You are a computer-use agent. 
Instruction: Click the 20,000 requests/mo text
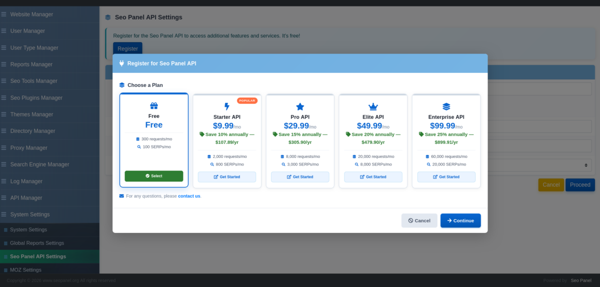click(376, 156)
